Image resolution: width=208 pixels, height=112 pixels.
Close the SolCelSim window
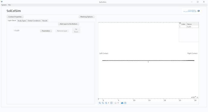coord(204,2)
